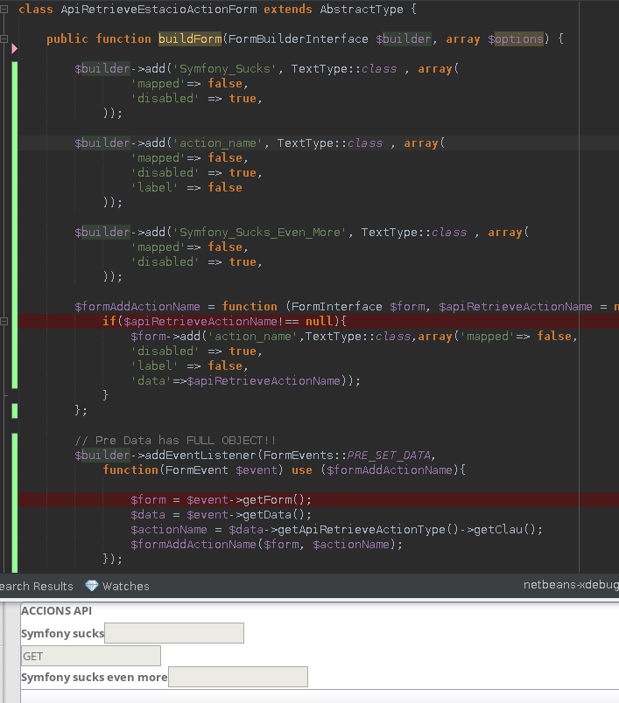This screenshot has height=703, width=619.
Task: Click the 'Symfony_Sucks' string literal
Action: tap(225, 68)
